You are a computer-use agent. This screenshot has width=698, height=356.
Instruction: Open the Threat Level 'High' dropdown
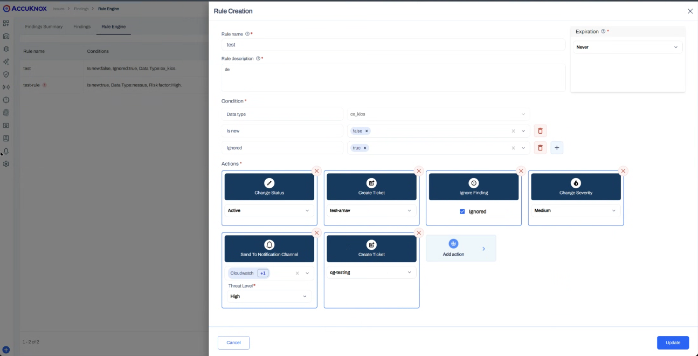[x=269, y=296]
